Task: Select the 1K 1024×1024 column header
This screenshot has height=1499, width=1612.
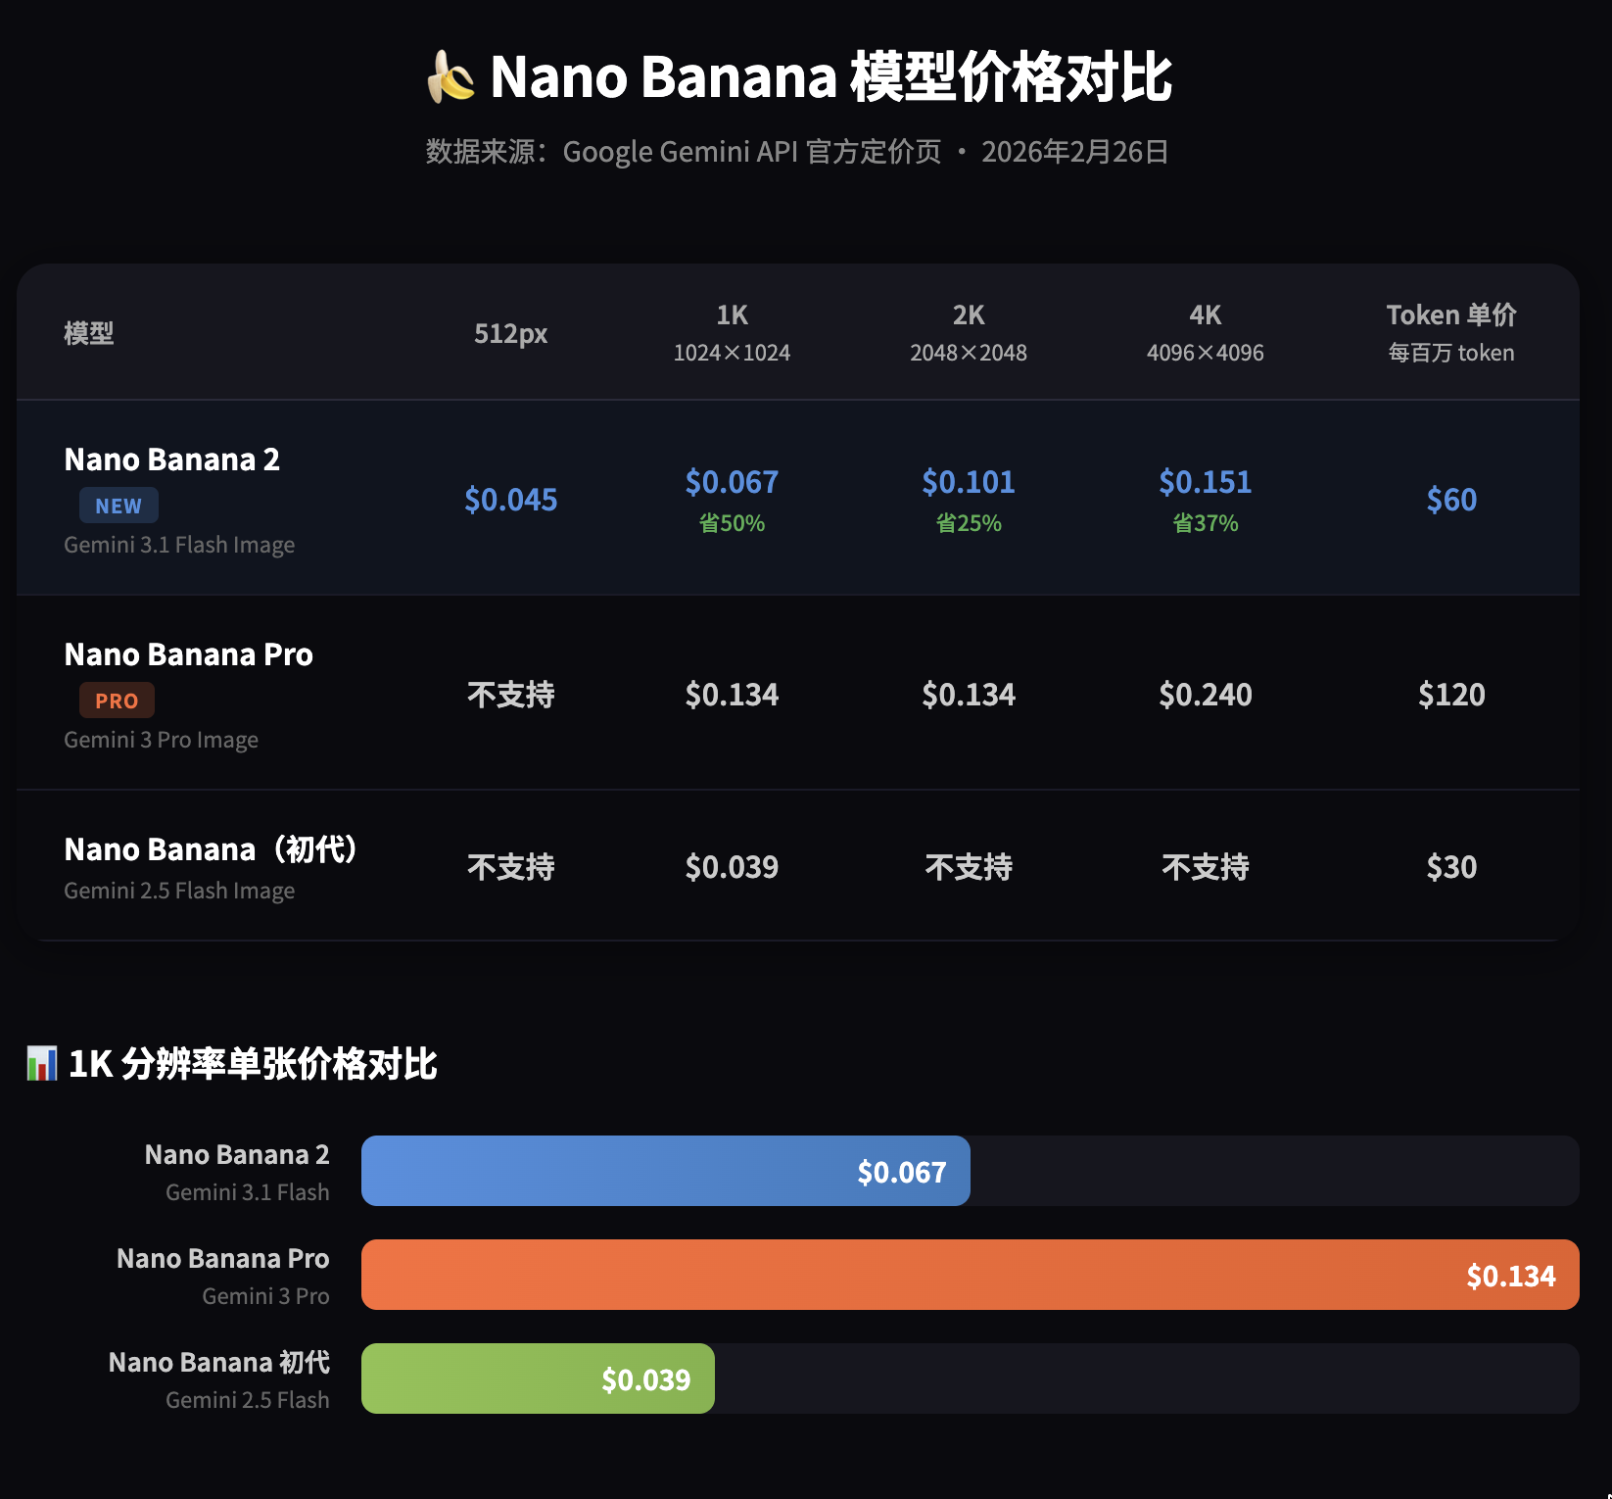Action: point(732,333)
